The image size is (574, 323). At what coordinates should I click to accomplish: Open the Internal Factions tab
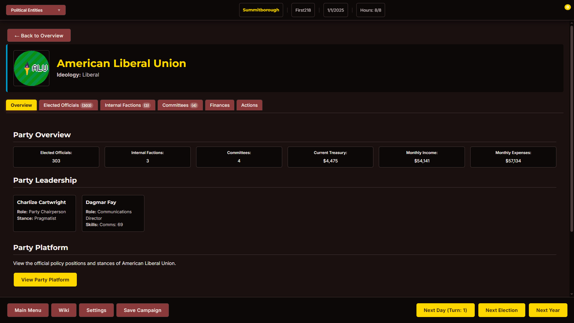click(x=127, y=105)
